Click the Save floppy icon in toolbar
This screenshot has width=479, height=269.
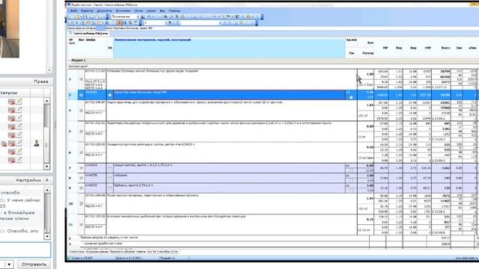(x=85, y=16)
